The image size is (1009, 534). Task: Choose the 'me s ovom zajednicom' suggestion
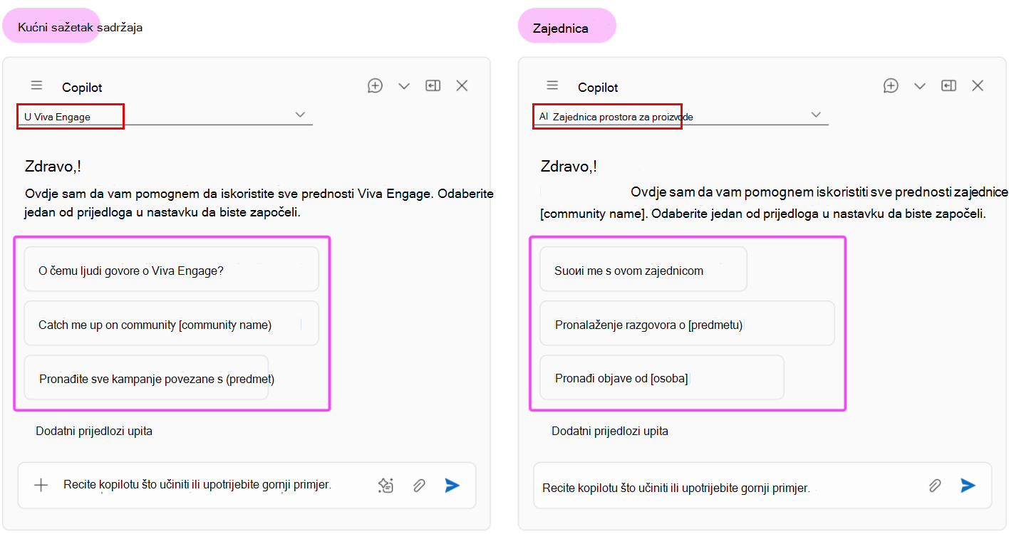pos(643,269)
